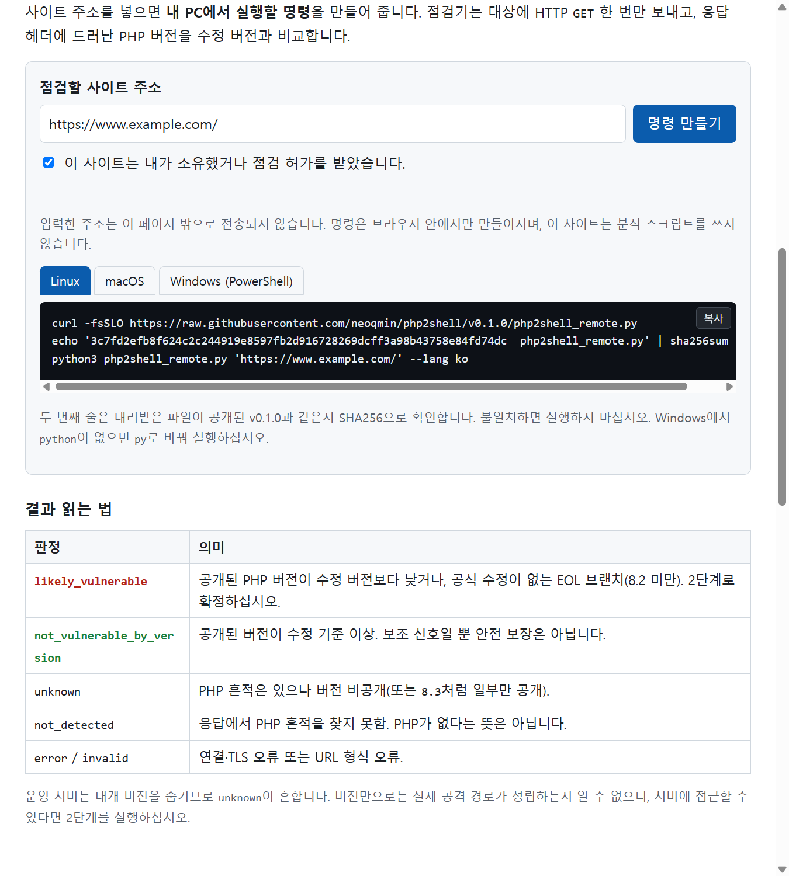Switch to the macOS tab
The width and height of the screenshot is (789, 876).
click(x=124, y=281)
